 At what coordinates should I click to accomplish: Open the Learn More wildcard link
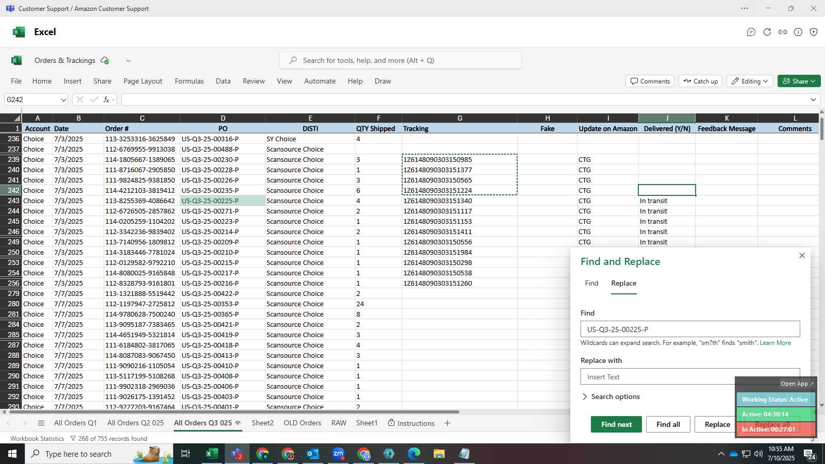(775, 343)
